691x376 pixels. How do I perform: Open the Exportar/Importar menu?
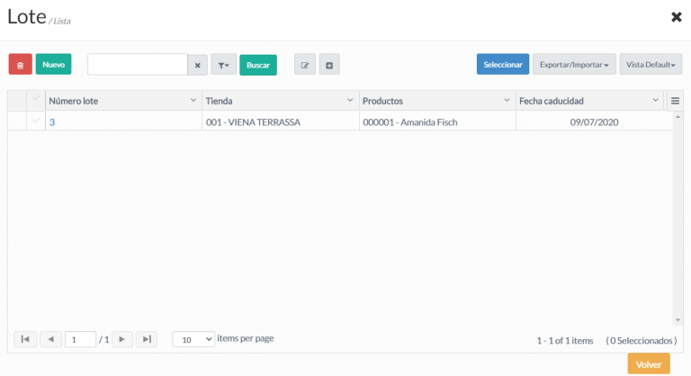(574, 65)
